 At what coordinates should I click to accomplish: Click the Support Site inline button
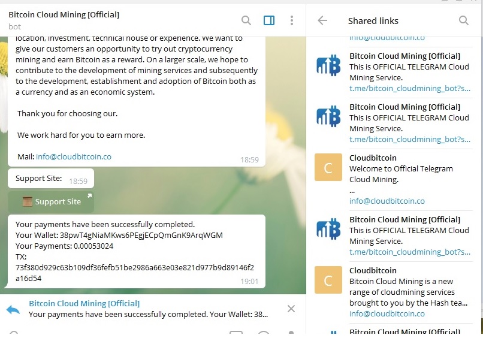point(51,202)
